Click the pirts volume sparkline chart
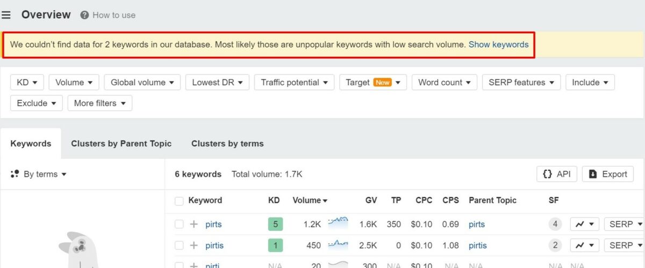The image size is (645, 268). coord(338,222)
